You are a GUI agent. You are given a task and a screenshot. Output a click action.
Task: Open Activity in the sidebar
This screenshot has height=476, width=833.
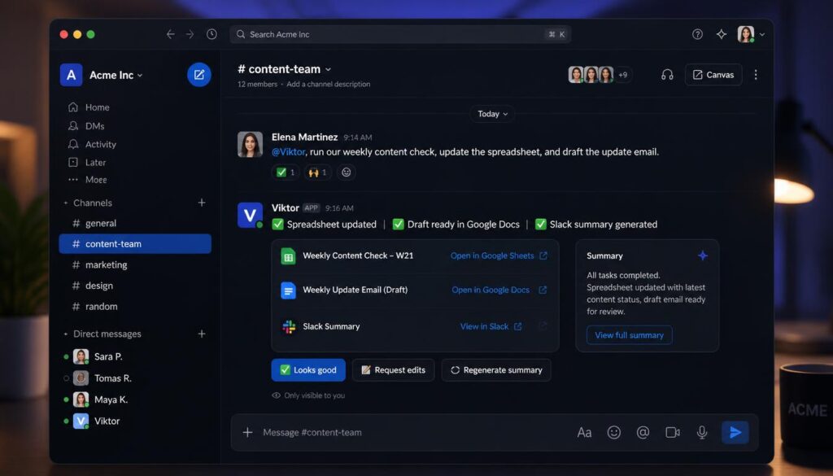[x=92, y=144]
